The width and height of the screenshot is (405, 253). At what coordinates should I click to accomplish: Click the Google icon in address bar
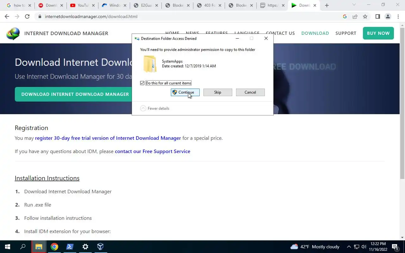345,16
